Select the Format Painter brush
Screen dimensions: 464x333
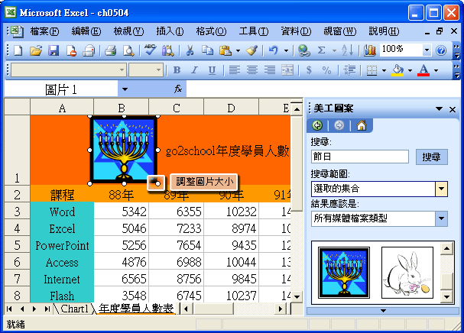(x=252, y=50)
